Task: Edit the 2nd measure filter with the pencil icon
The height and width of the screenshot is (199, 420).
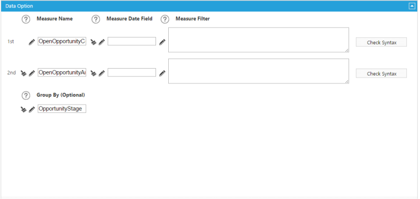Action: click(x=162, y=73)
